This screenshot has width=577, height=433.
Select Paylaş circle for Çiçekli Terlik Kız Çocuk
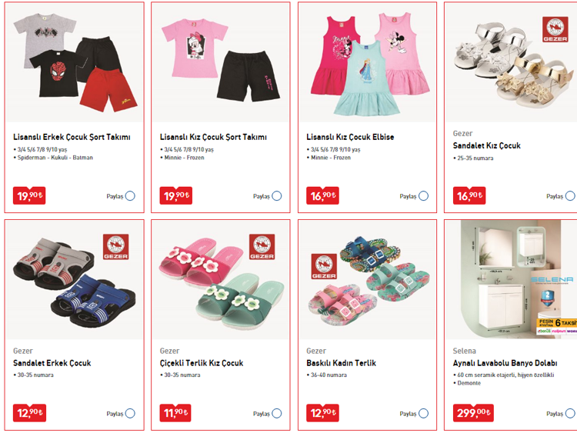click(277, 413)
